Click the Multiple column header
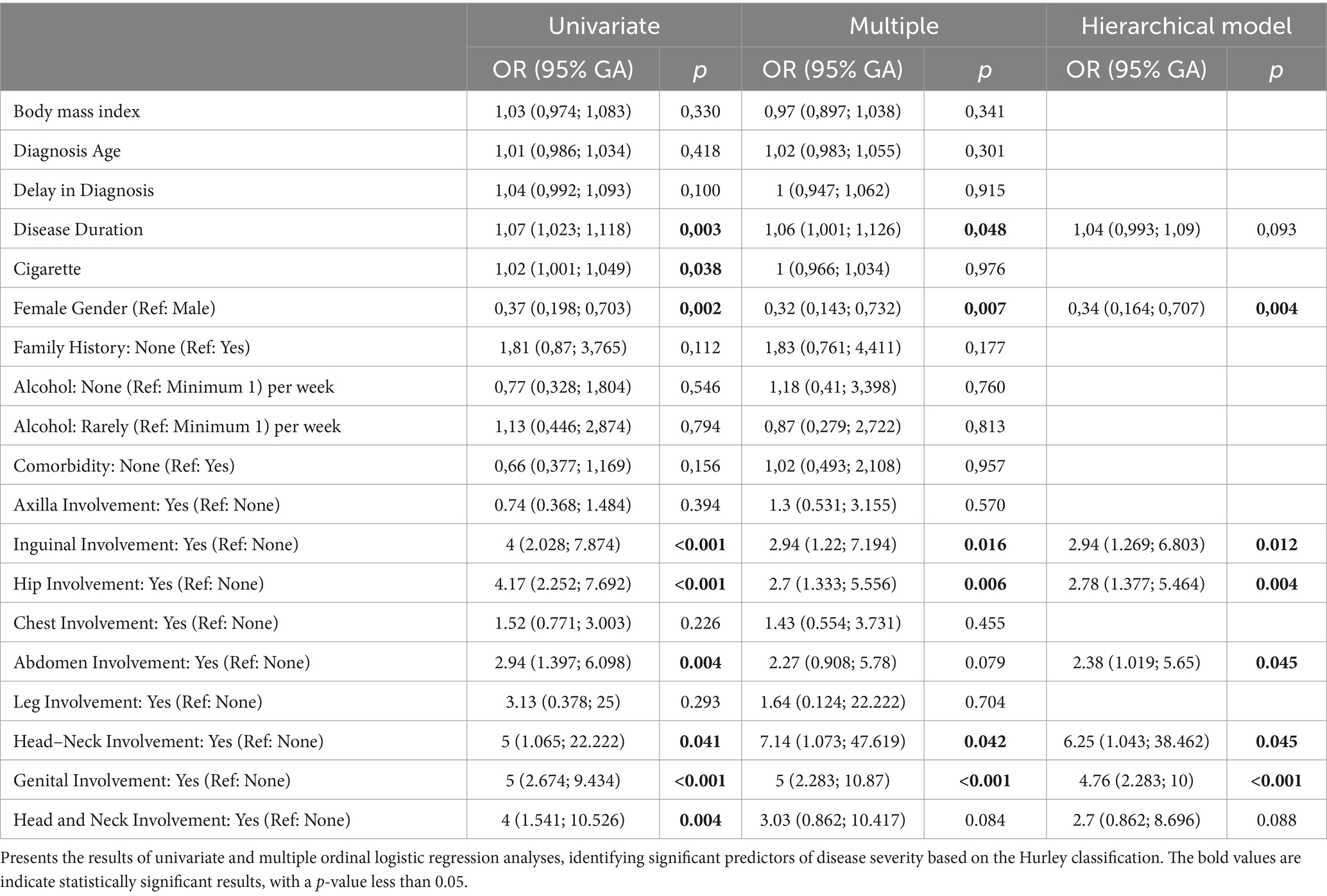 (894, 26)
